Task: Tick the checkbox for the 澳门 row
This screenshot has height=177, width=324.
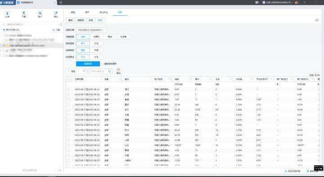Action: tap(68, 90)
